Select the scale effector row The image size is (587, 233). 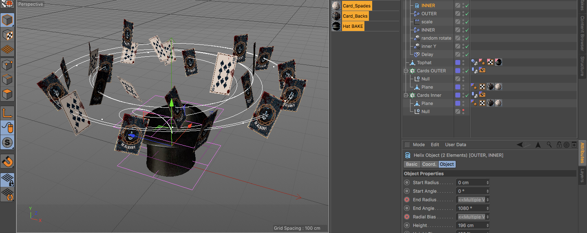[x=427, y=22]
